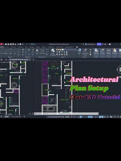Open the Insert ribbon tab
121x161 pixels.
coord(7,47)
